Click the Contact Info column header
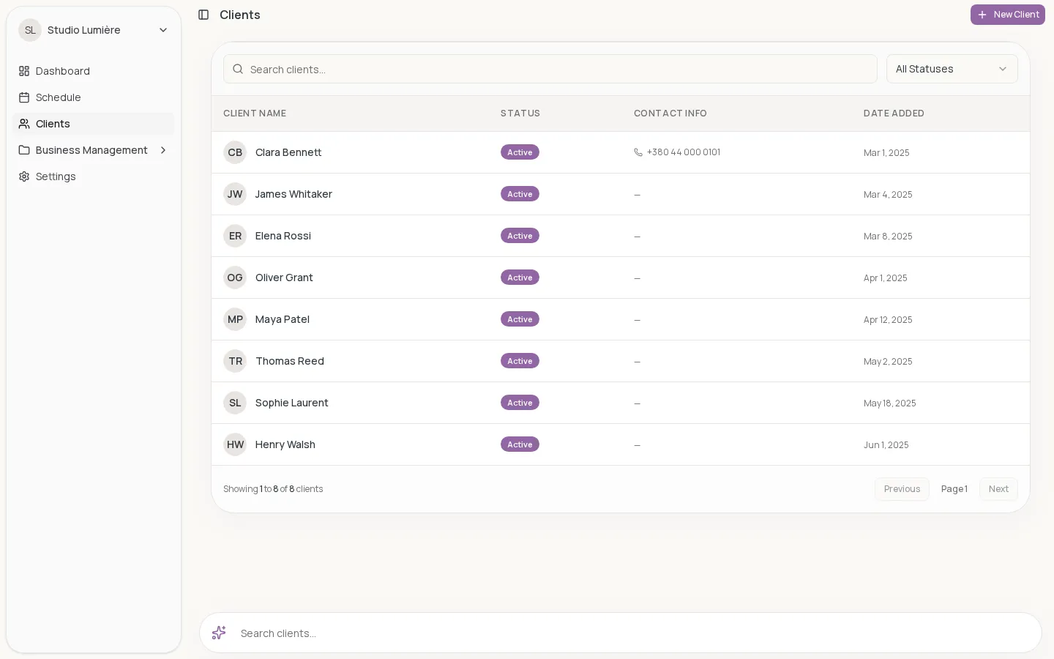 [670, 113]
